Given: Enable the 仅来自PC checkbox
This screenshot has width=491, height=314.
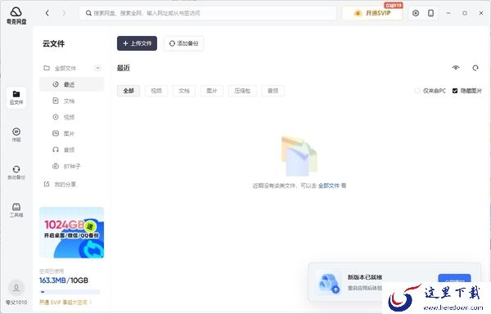Looking at the screenshot, I should tap(417, 91).
